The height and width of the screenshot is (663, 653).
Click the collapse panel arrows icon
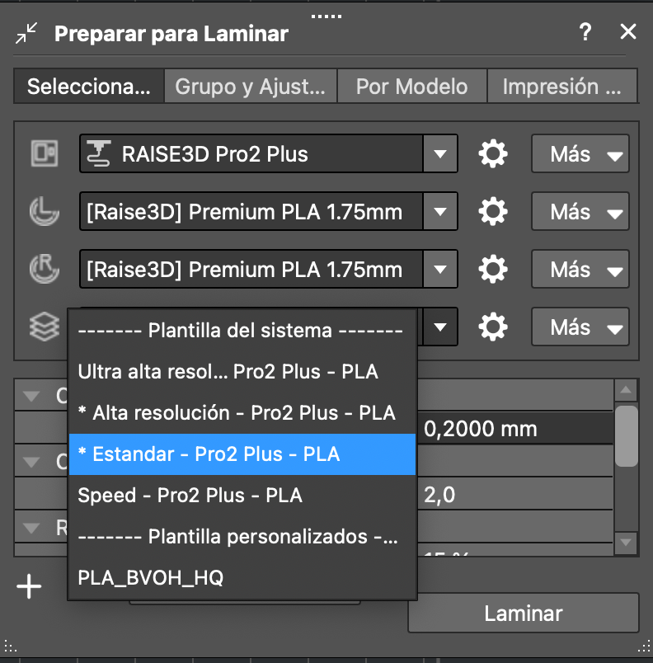point(26,33)
